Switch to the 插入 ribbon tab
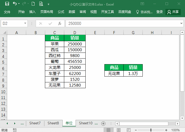The height and width of the screenshot is (132, 185). coord(33,12)
